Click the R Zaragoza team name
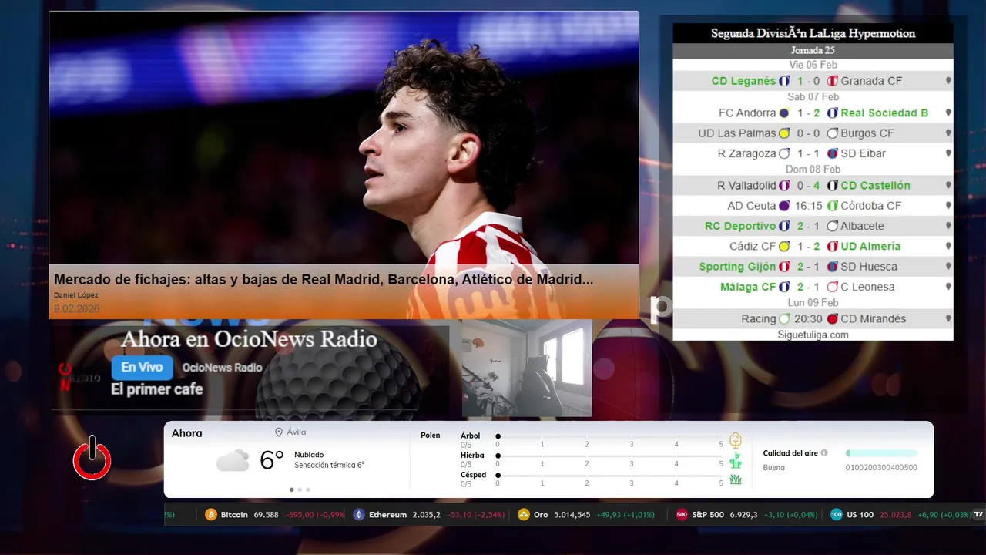This screenshot has width=986, height=555. pos(747,153)
